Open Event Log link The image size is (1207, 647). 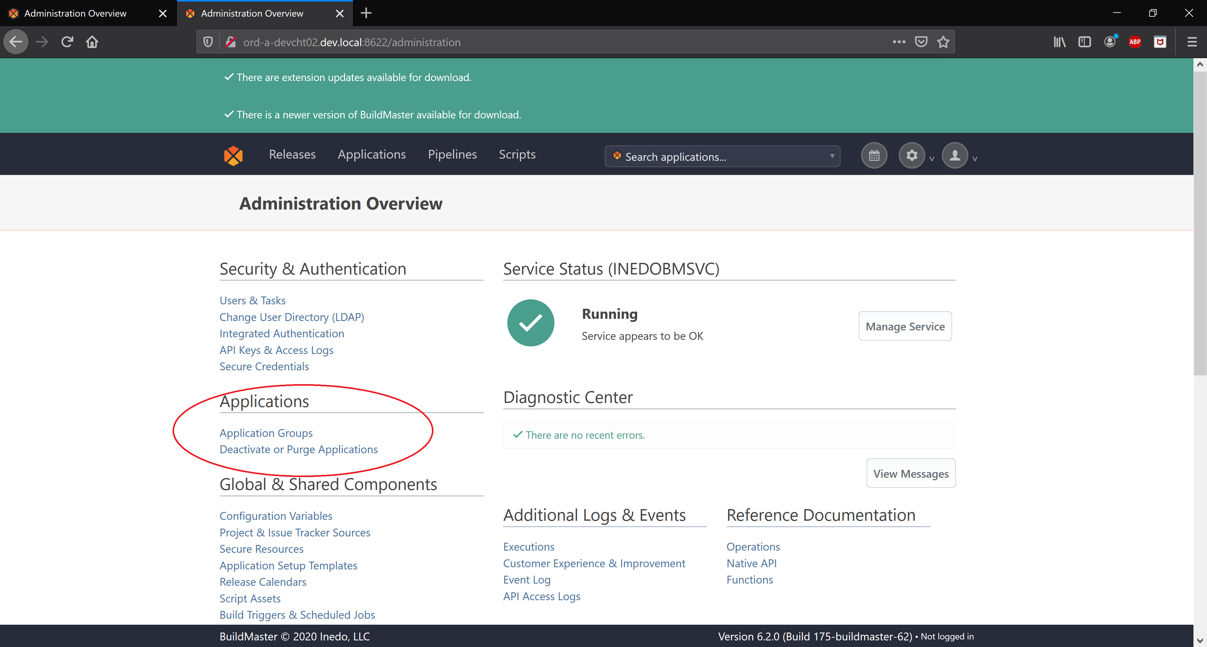click(x=527, y=579)
